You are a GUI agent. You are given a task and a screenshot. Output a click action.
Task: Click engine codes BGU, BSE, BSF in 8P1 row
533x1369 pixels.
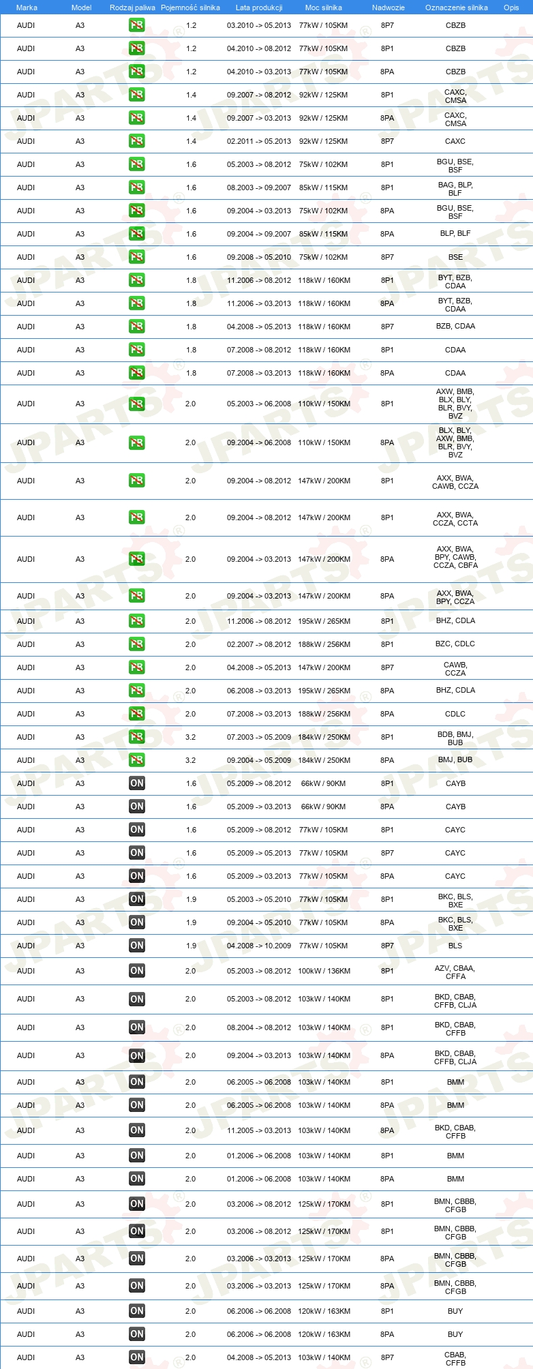[455, 166]
